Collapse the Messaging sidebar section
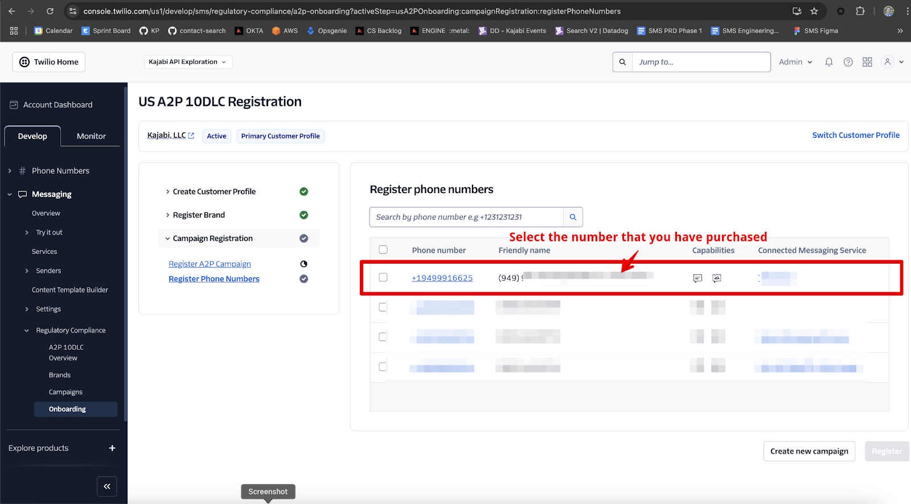911x504 pixels. tap(10, 194)
